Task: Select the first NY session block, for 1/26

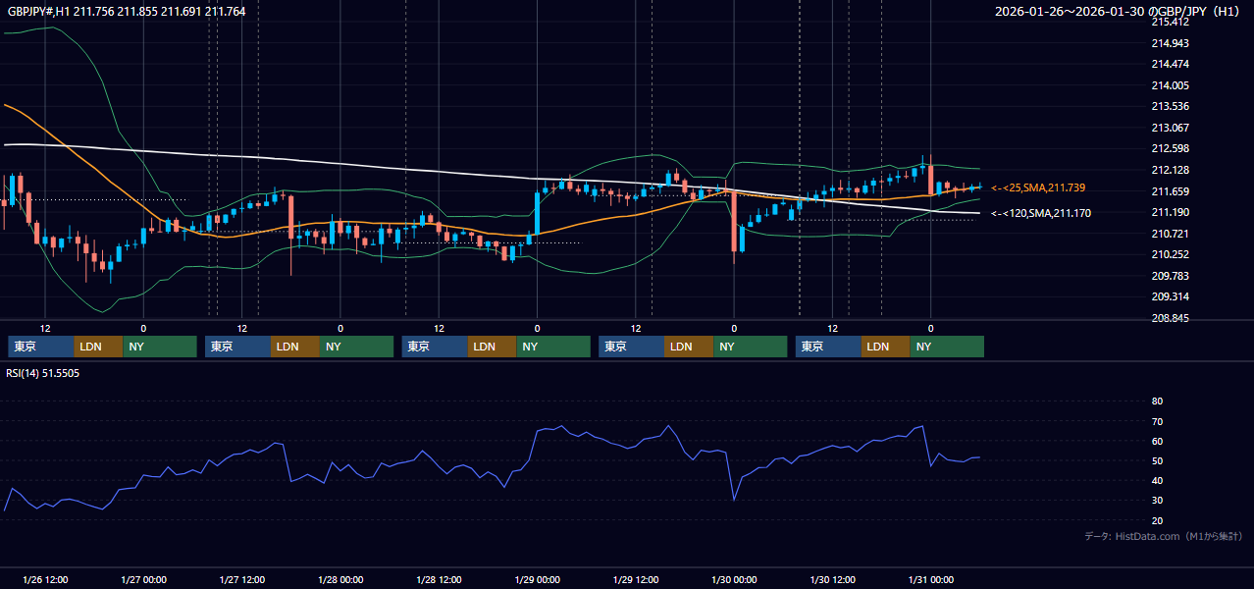Action: (160, 347)
